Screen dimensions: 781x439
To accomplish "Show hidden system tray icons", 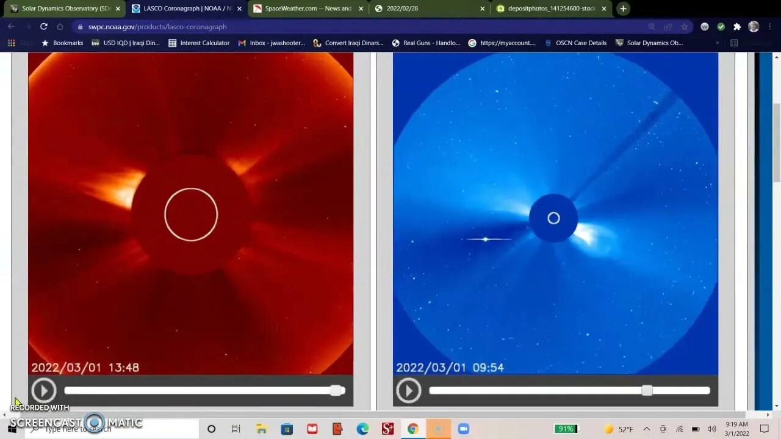I will click(647, 429).
